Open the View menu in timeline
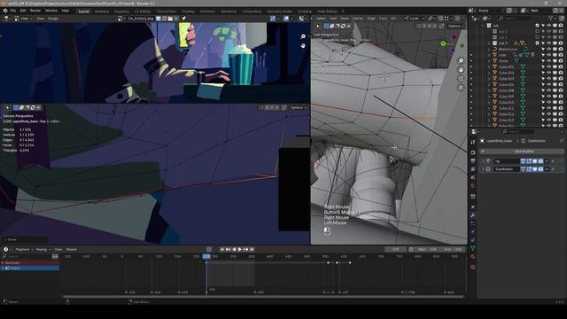This screenshot has width=567, height=319. point(58,250)
